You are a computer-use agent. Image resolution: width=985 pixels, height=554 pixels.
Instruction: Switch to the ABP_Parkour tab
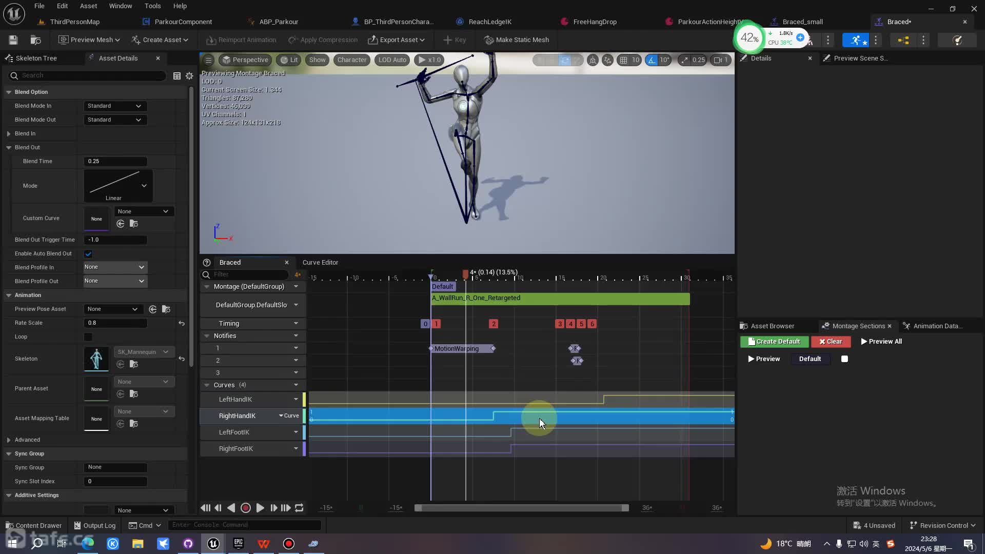pos(279,22)
